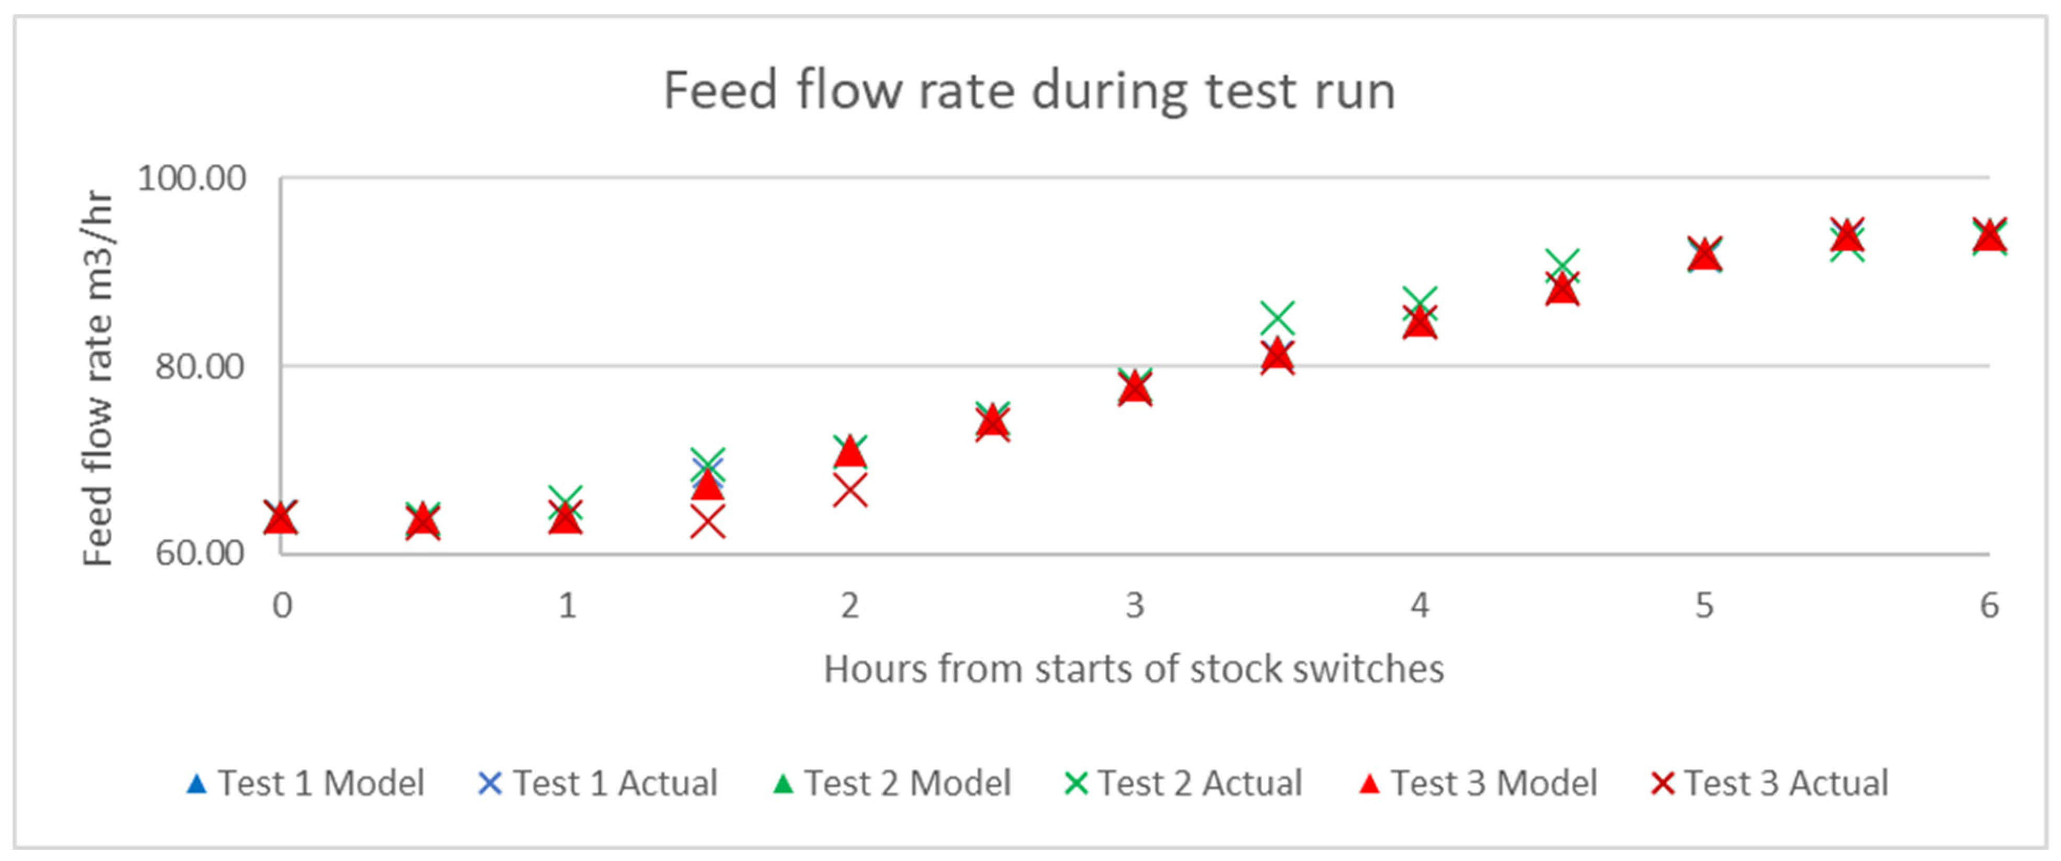Click the horizontal axis label 0
Screen dimensions: 2061x861
(282, 606)
